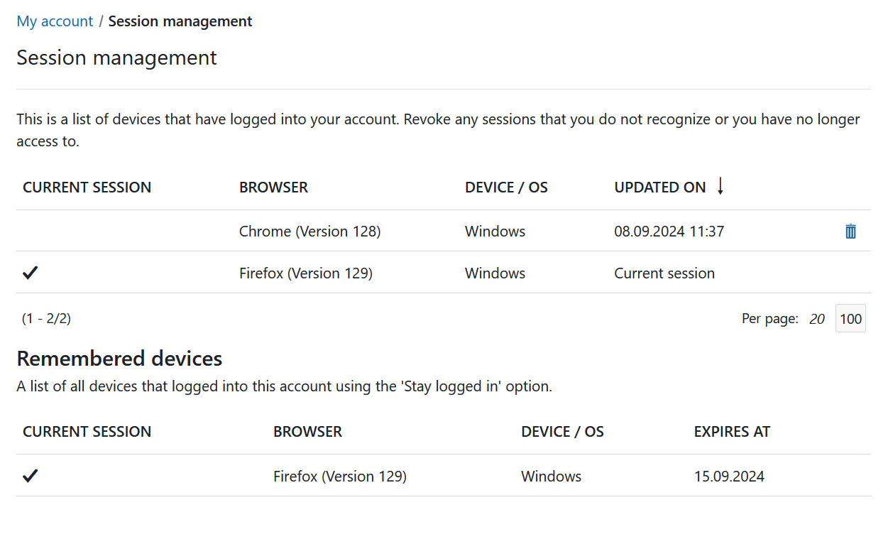Click the checkmark in the Session management table
888x544 pixels.
[30, 273]
